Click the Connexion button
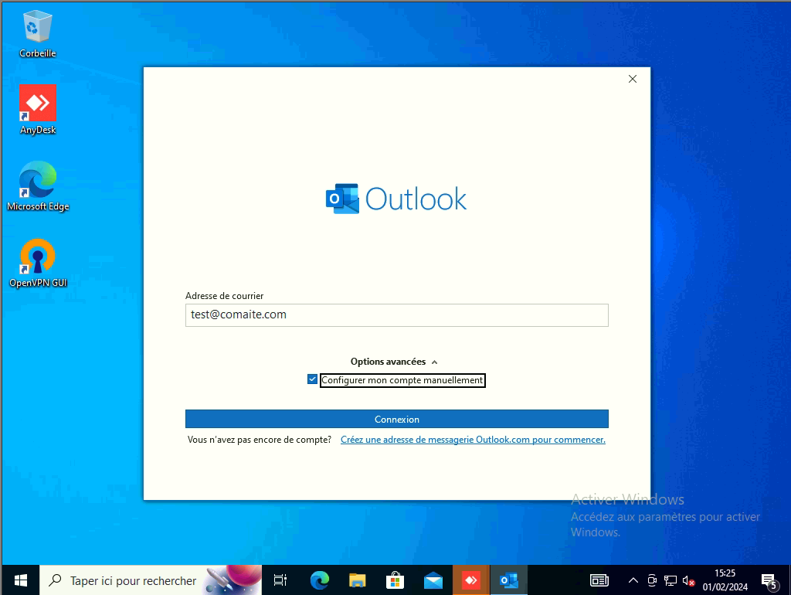The height and width of the screenshot is (595, 791). pos(396,419)
